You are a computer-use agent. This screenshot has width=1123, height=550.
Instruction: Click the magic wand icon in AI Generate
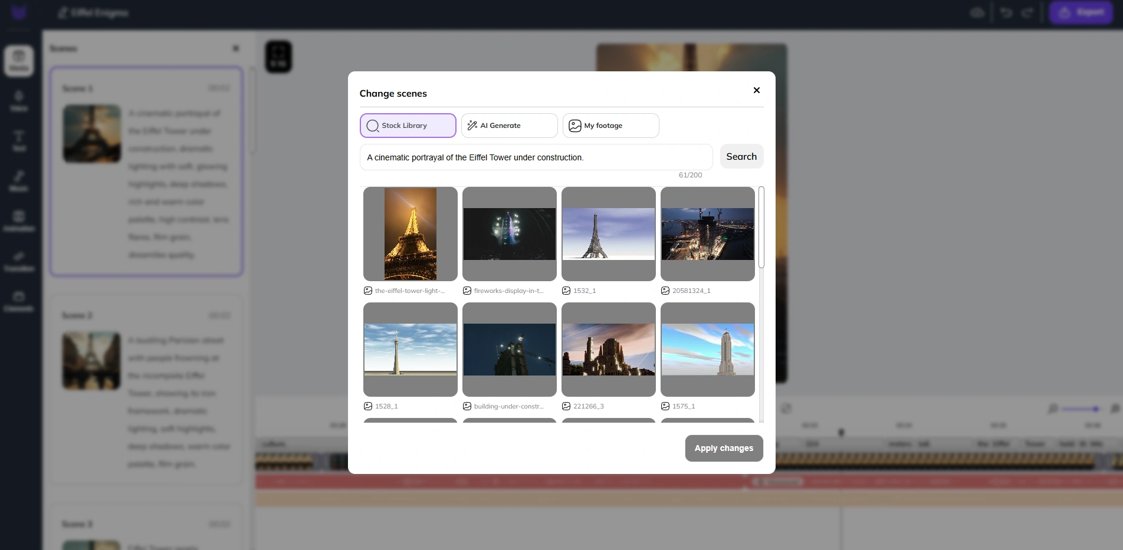point(472,126)
